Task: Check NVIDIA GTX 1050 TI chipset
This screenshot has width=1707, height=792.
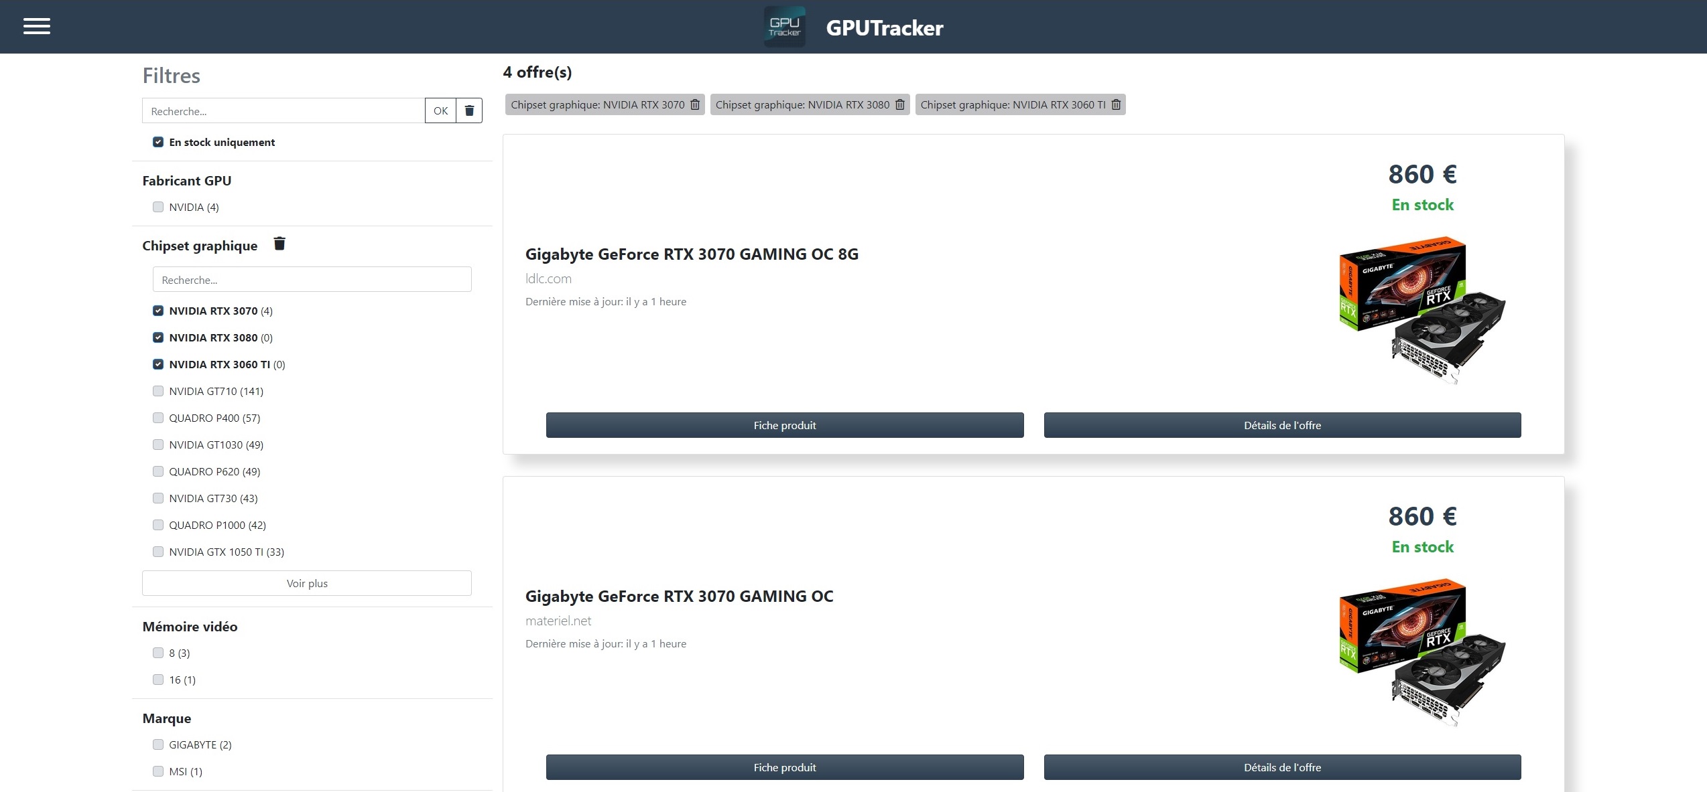Action: coord(158,552)
